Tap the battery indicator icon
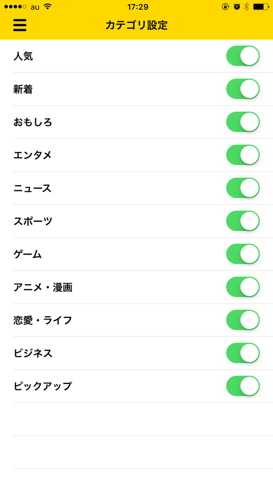The image size is (273, 486). (261, 6)
